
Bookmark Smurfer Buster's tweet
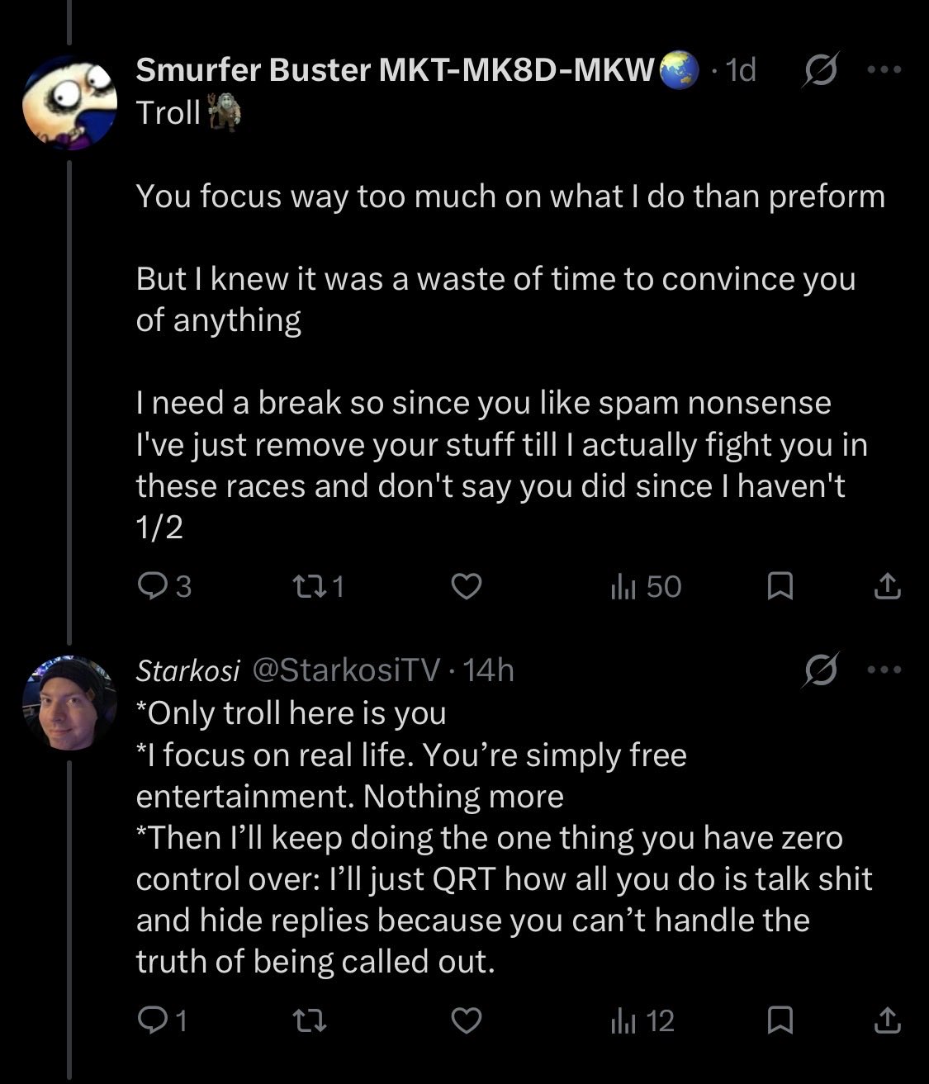coord(780,586)
